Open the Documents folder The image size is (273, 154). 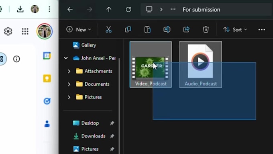pos(93,84)
